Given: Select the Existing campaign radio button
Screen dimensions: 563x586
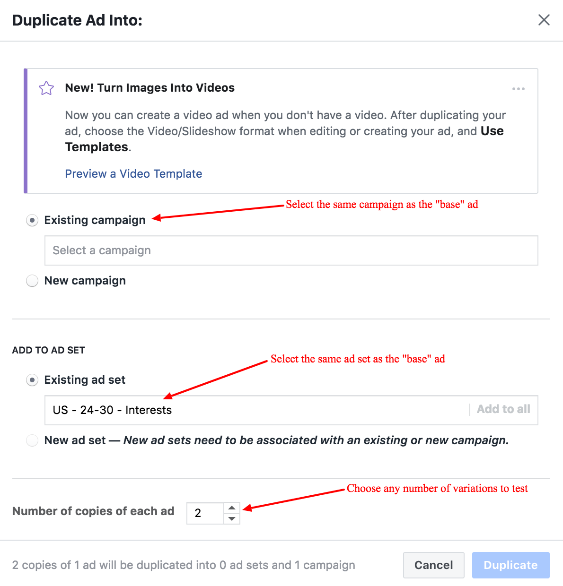Looking at the screenshot, I should click(32, 220).
